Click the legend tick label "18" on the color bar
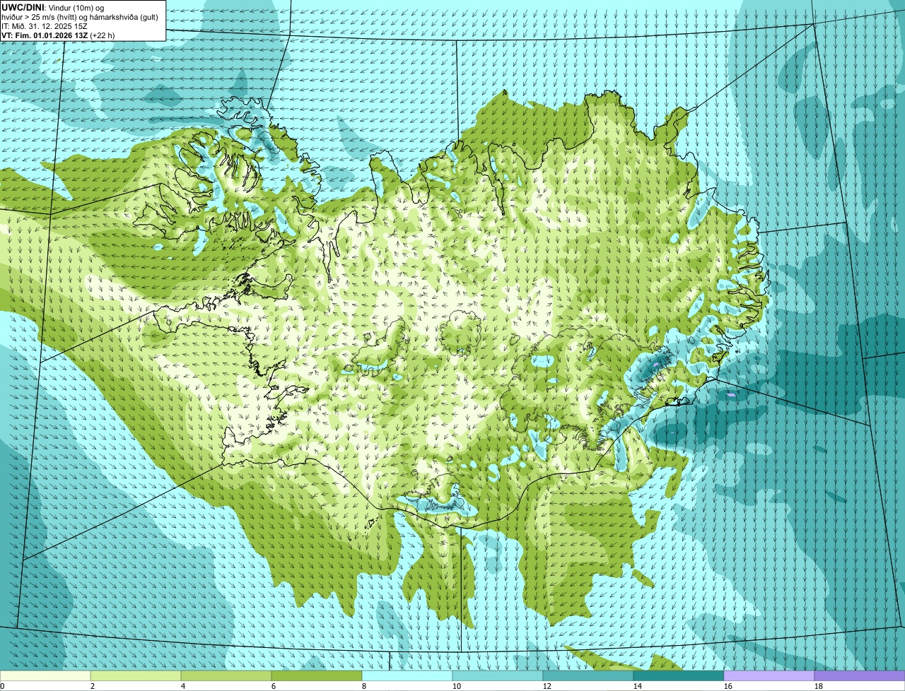Screen dimensions: 905x691 pyautogui.click(x=818, y=686)
